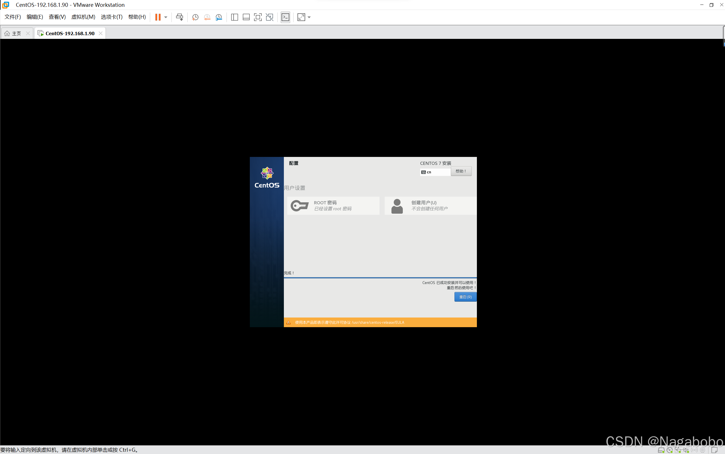
Task: Click send Ctrl+Alt+Del toolbar icon
Action: point(180,17)
